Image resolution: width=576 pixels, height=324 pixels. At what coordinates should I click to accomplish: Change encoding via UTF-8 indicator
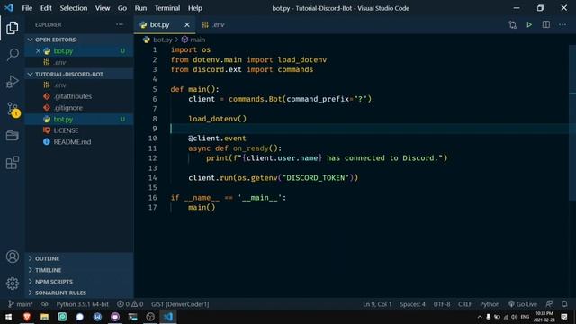point(442,304)
